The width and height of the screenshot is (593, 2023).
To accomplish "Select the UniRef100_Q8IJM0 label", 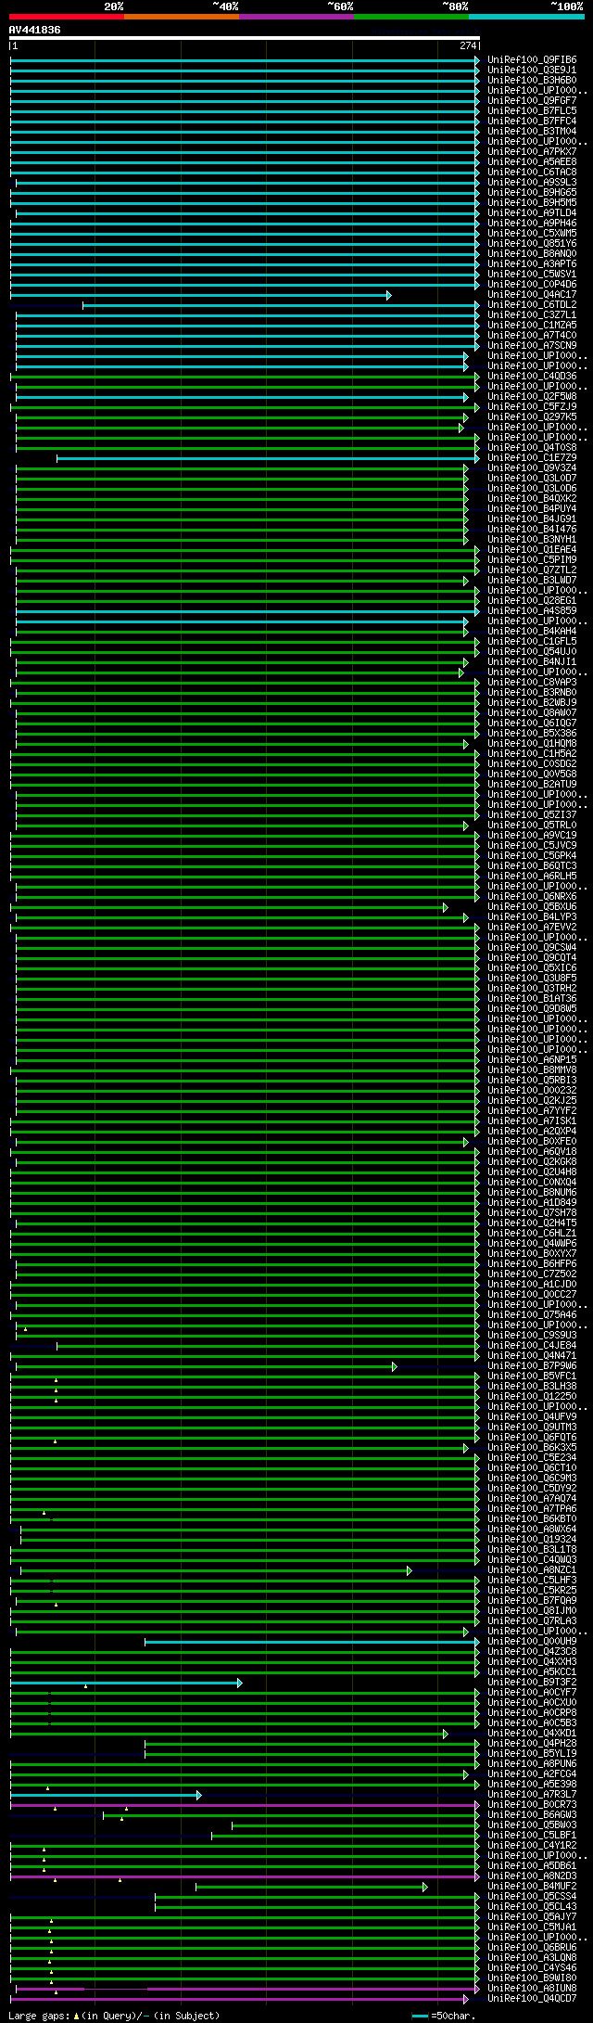I will tap(532, 1611).
